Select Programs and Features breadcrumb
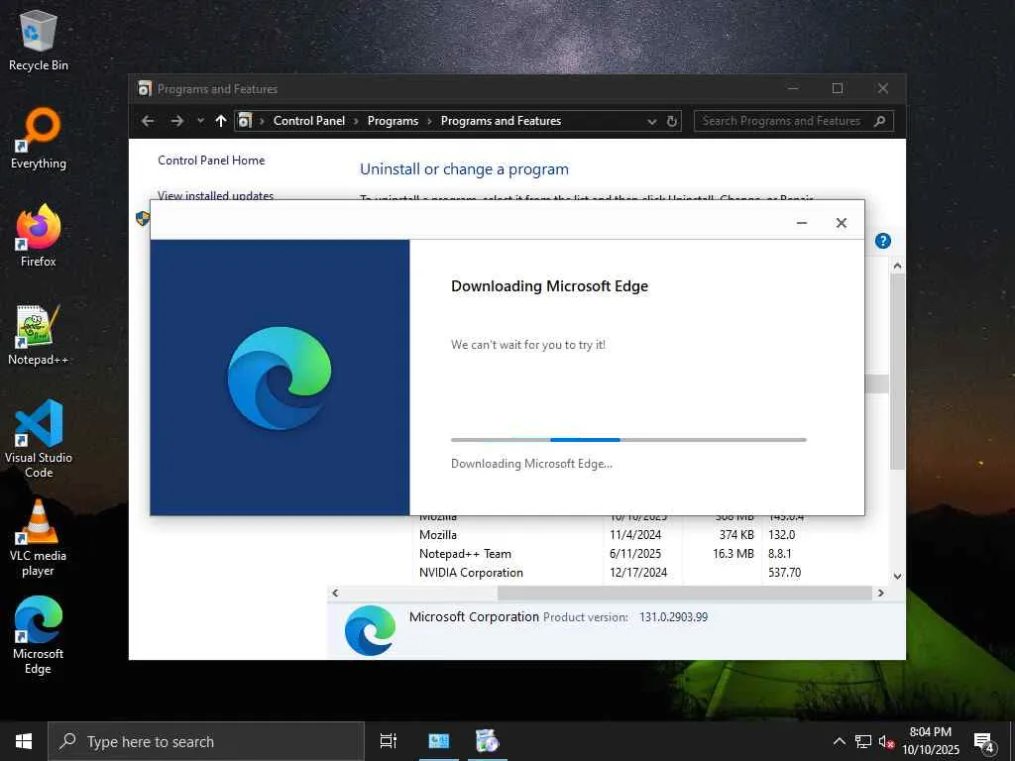 [501, 121]
